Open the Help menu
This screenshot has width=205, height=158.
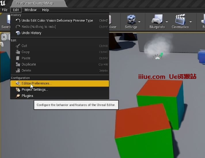[45, 10]
